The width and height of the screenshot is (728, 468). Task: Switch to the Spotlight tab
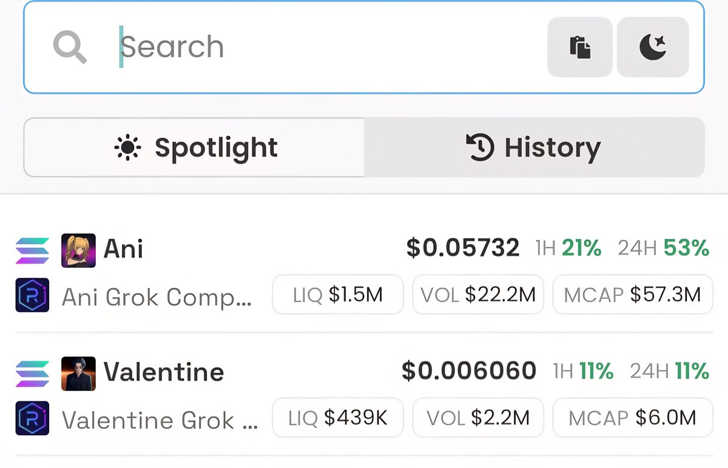point(194,147)
